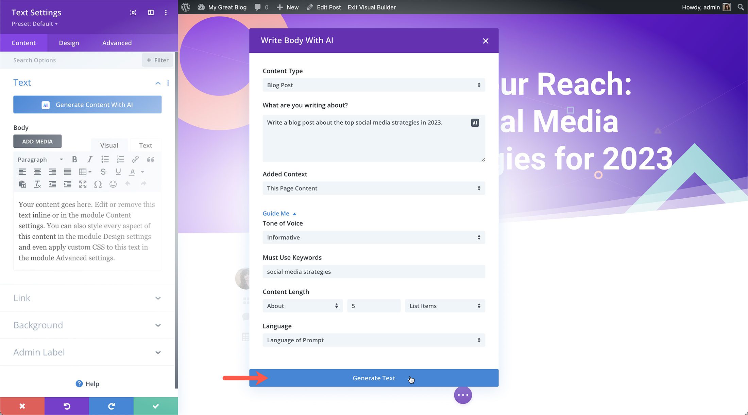Open the Tone of Voice dropdown

tap(373, 237)
